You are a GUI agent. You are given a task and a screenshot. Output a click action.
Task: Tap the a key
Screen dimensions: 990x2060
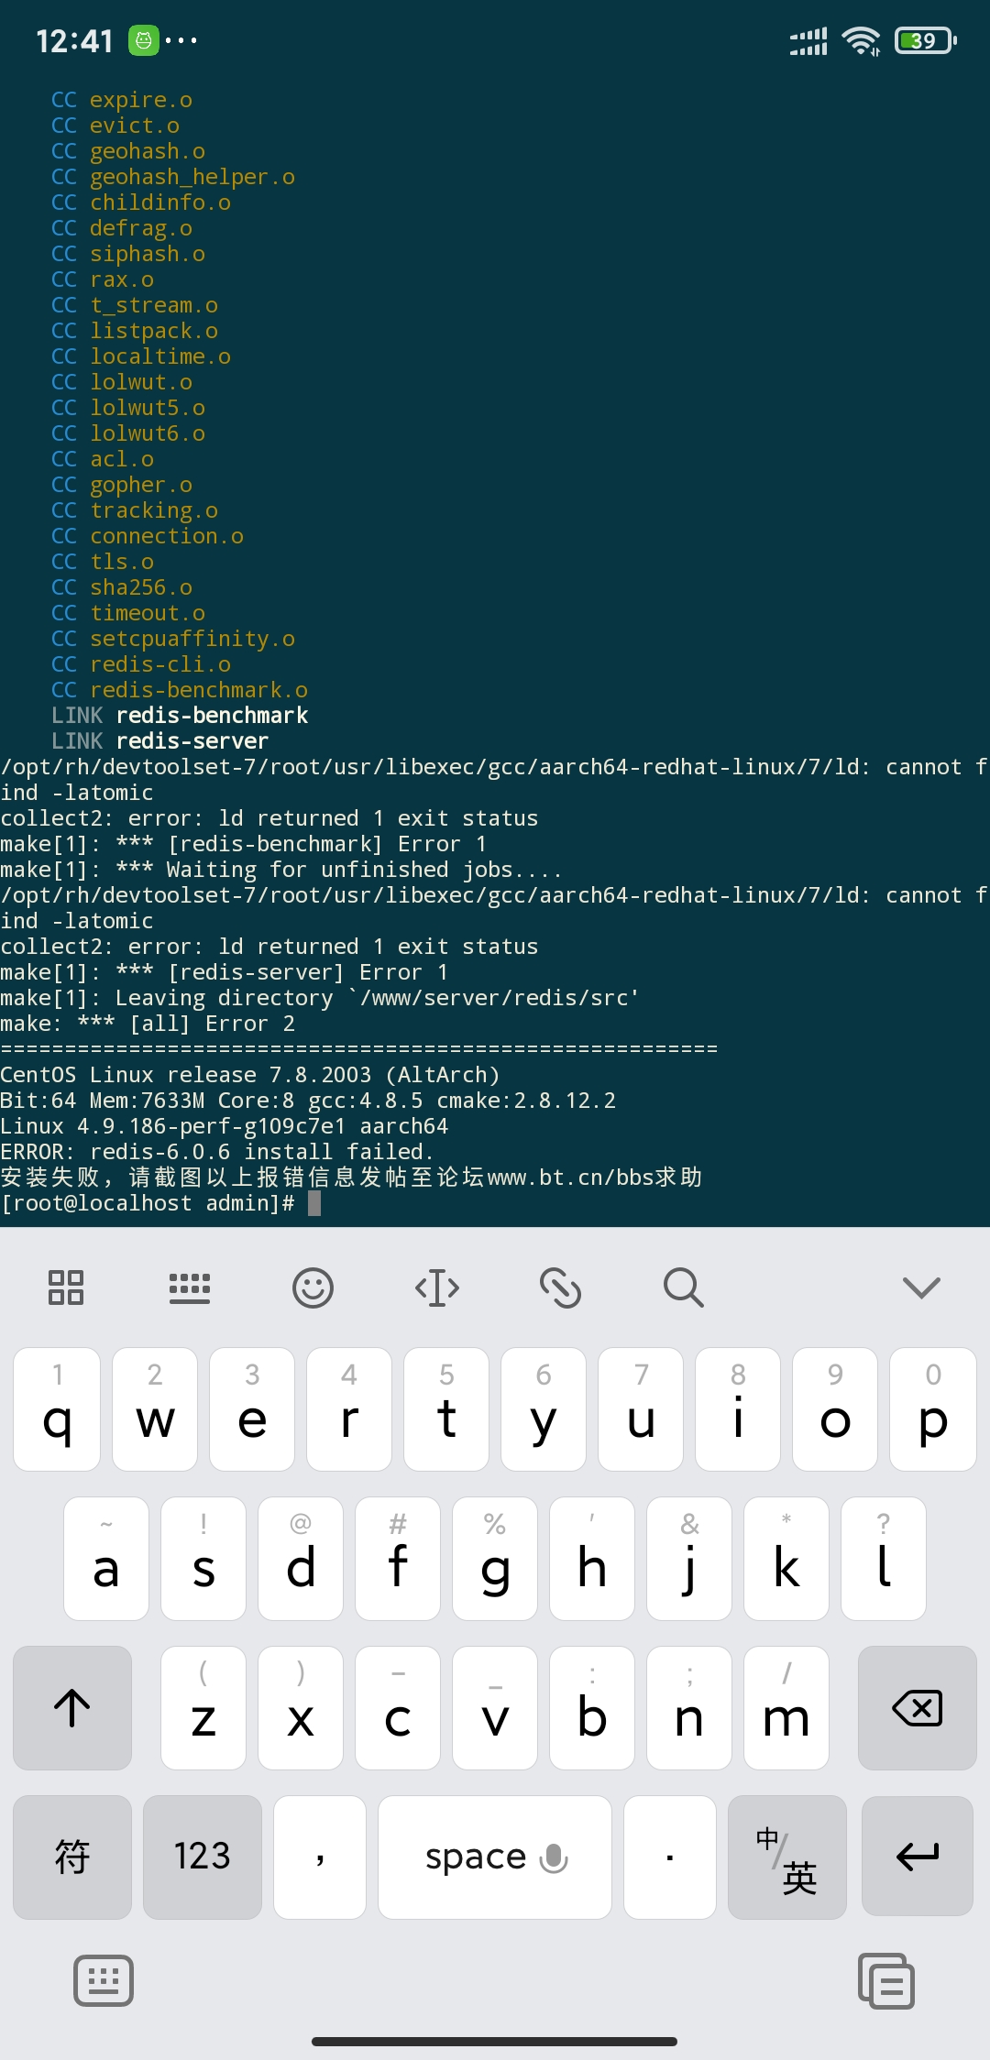[106, 1559]
